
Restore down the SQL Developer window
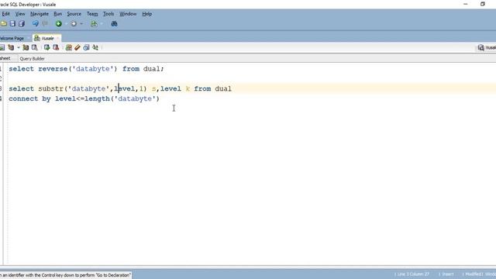[x=482, y=4]
